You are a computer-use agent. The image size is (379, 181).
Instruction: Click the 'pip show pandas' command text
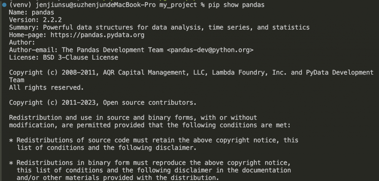pos(237,5)
